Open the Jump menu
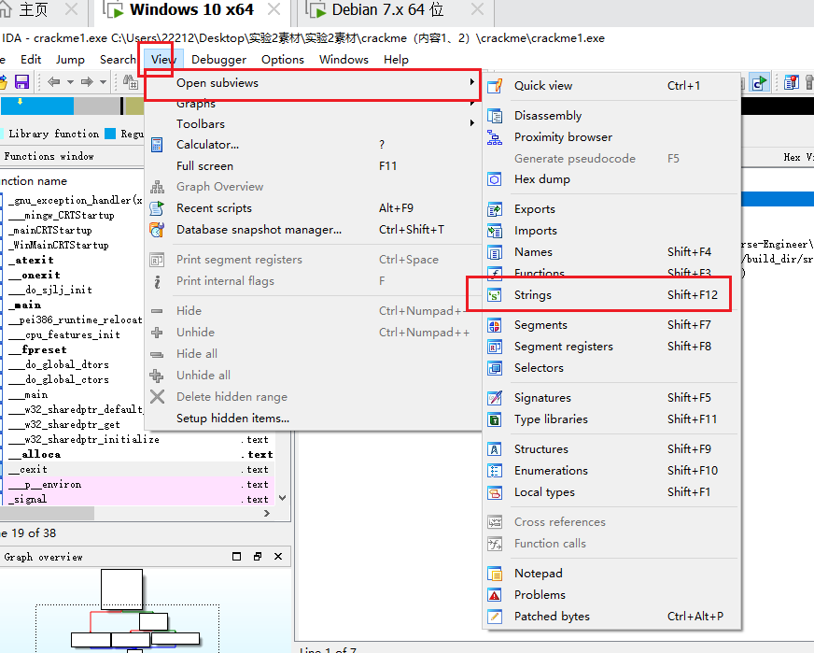This screenshot has height=653, width=814. coord(70,59)
